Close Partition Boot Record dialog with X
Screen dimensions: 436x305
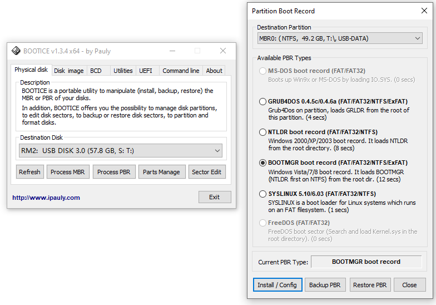tap(424, 11)
